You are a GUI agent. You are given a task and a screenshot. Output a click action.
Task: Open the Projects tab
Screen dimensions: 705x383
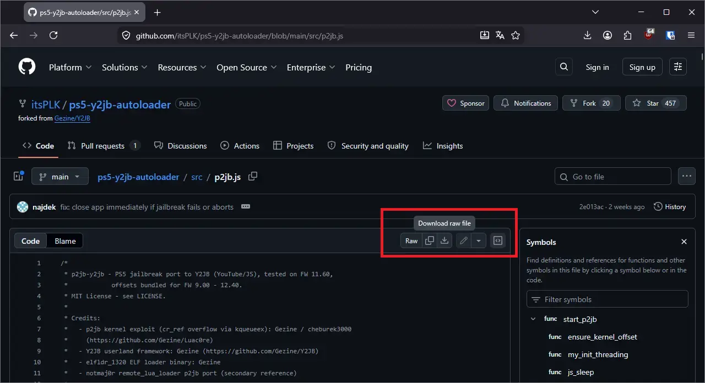293,146
